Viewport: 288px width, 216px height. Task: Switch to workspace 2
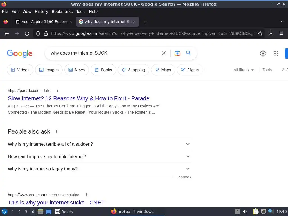[x=19, y=212]
